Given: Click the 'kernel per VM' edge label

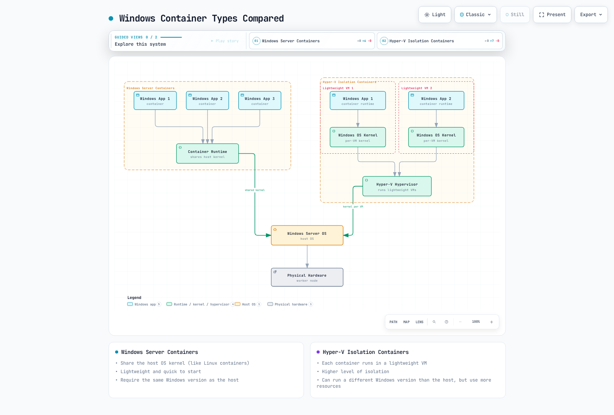Looking at the screenshot, I should tap(353, 206).
